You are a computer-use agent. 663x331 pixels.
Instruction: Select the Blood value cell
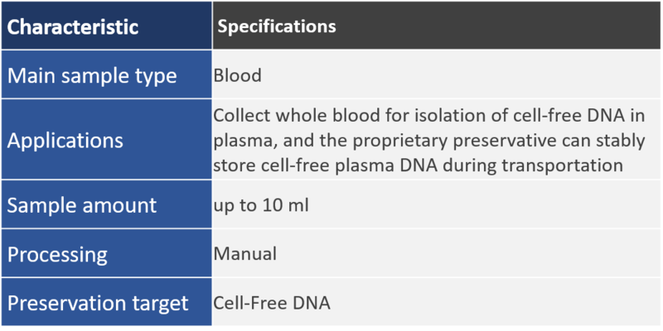237,76
